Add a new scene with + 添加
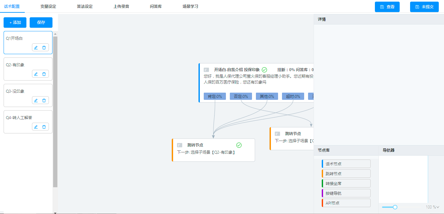Image resolution: width=444 pixels, height=214 pixels. pos(15,23)
